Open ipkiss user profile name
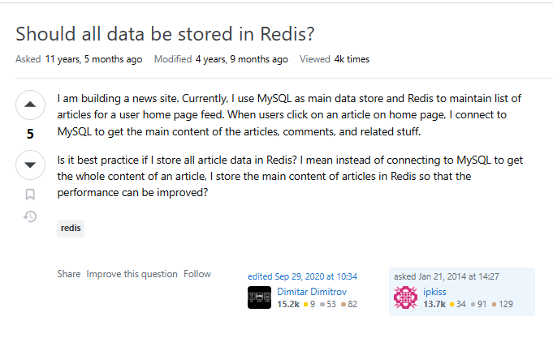This screenshot has width=553, height=338. [434, 292]
